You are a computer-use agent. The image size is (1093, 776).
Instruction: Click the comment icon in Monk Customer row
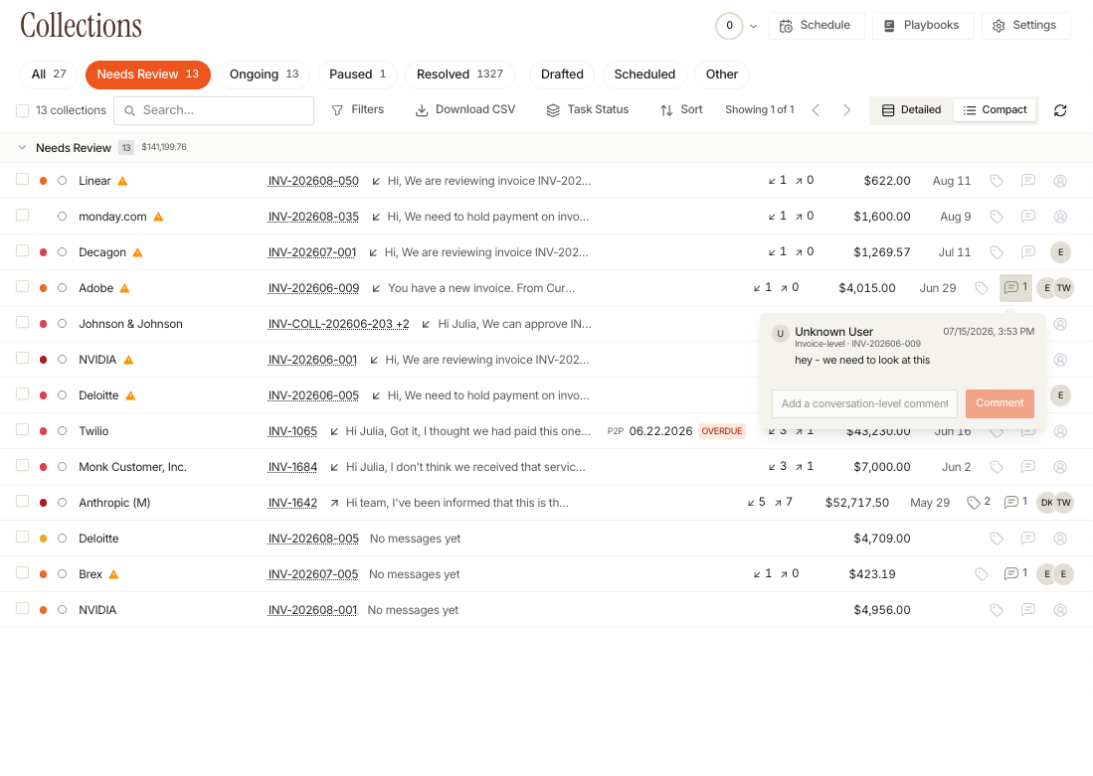coord(1027,467)
